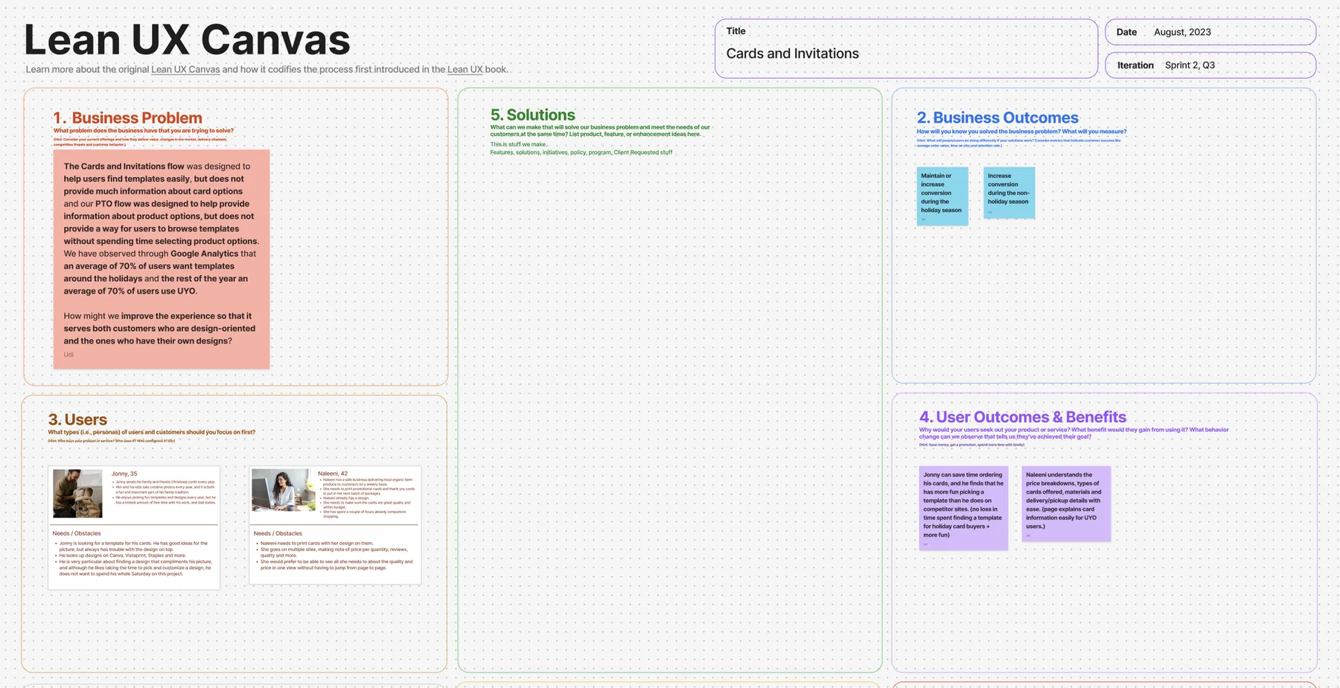This screenshot has width=1340, height=688.
Task: Click Naleeni's persona photo thumbnail
Action: [284, 489]
